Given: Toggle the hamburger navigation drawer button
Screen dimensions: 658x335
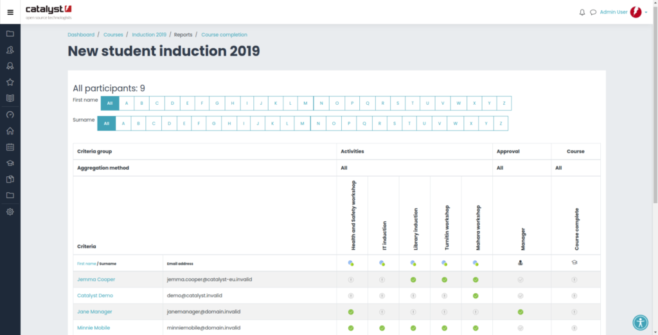Looking at the screenshot, I should 10,12.
